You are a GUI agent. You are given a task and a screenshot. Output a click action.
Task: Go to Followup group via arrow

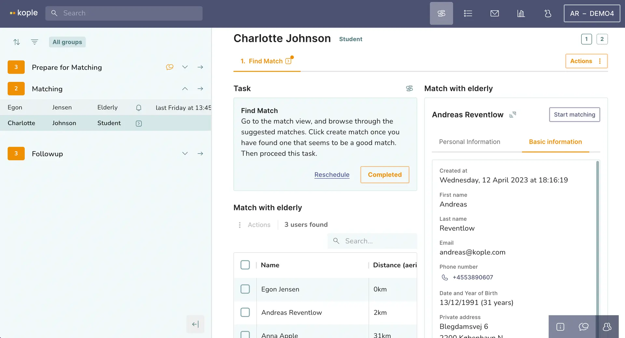click(x=200, y=154)
